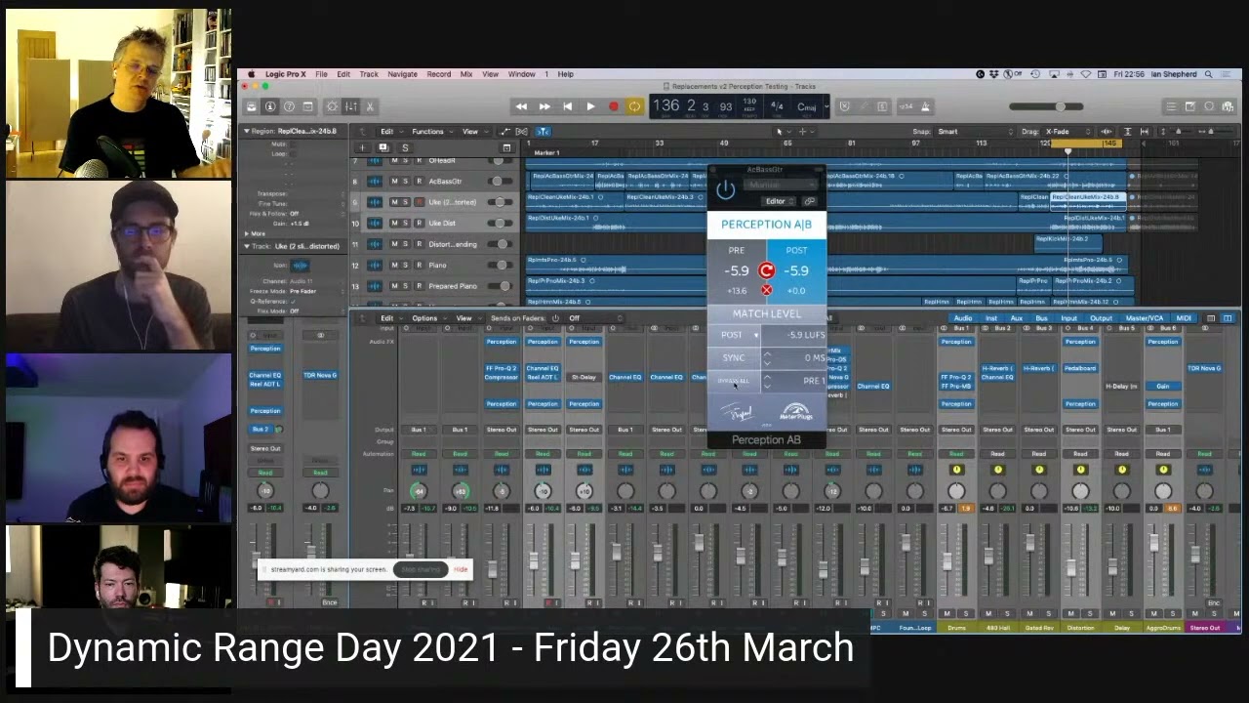This screenshot has width=1249, height=703.
Task: Open the Mix menu in menu bar
Action: click(x=466, y=74)
